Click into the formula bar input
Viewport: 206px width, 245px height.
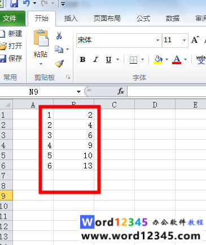click(166, 92)
